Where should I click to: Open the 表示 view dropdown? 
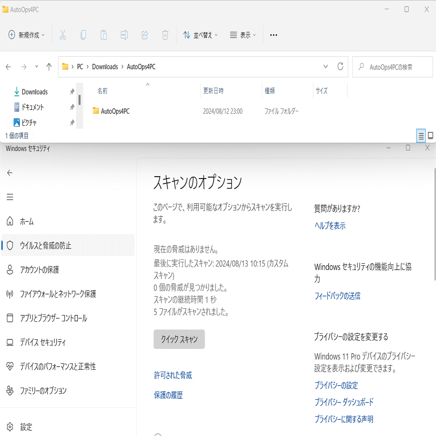click(x=242, y=34)
